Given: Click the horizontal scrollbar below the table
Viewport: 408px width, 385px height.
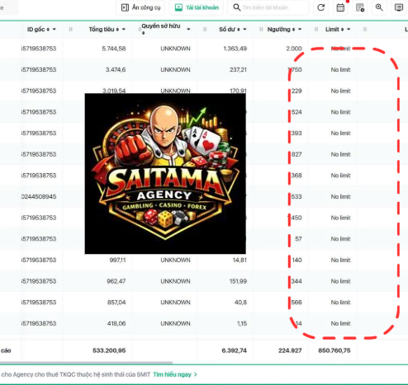Looking at the screenshot, I should [86, 363].
